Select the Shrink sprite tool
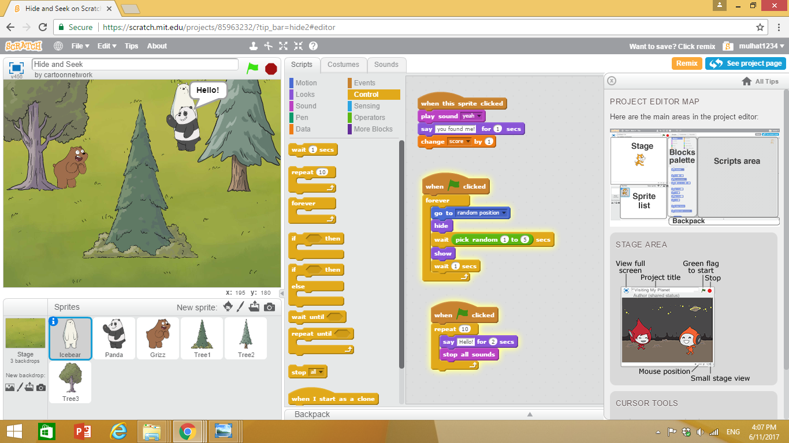 [x=298, y=46]
